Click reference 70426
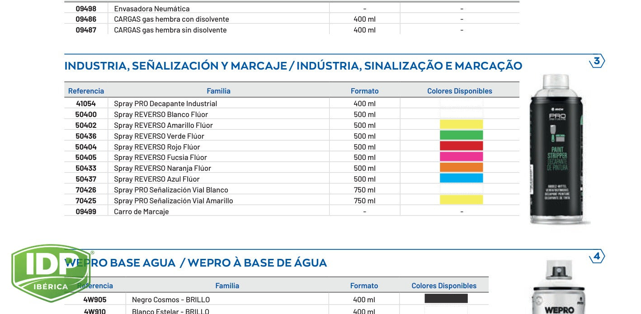Screen dimensions: 641x314 coord(86,190)
